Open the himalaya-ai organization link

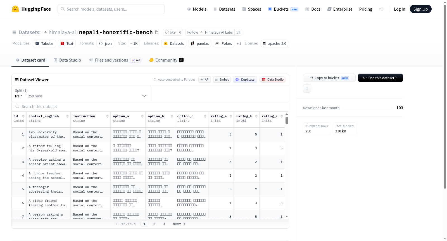(x=62, y=32)
